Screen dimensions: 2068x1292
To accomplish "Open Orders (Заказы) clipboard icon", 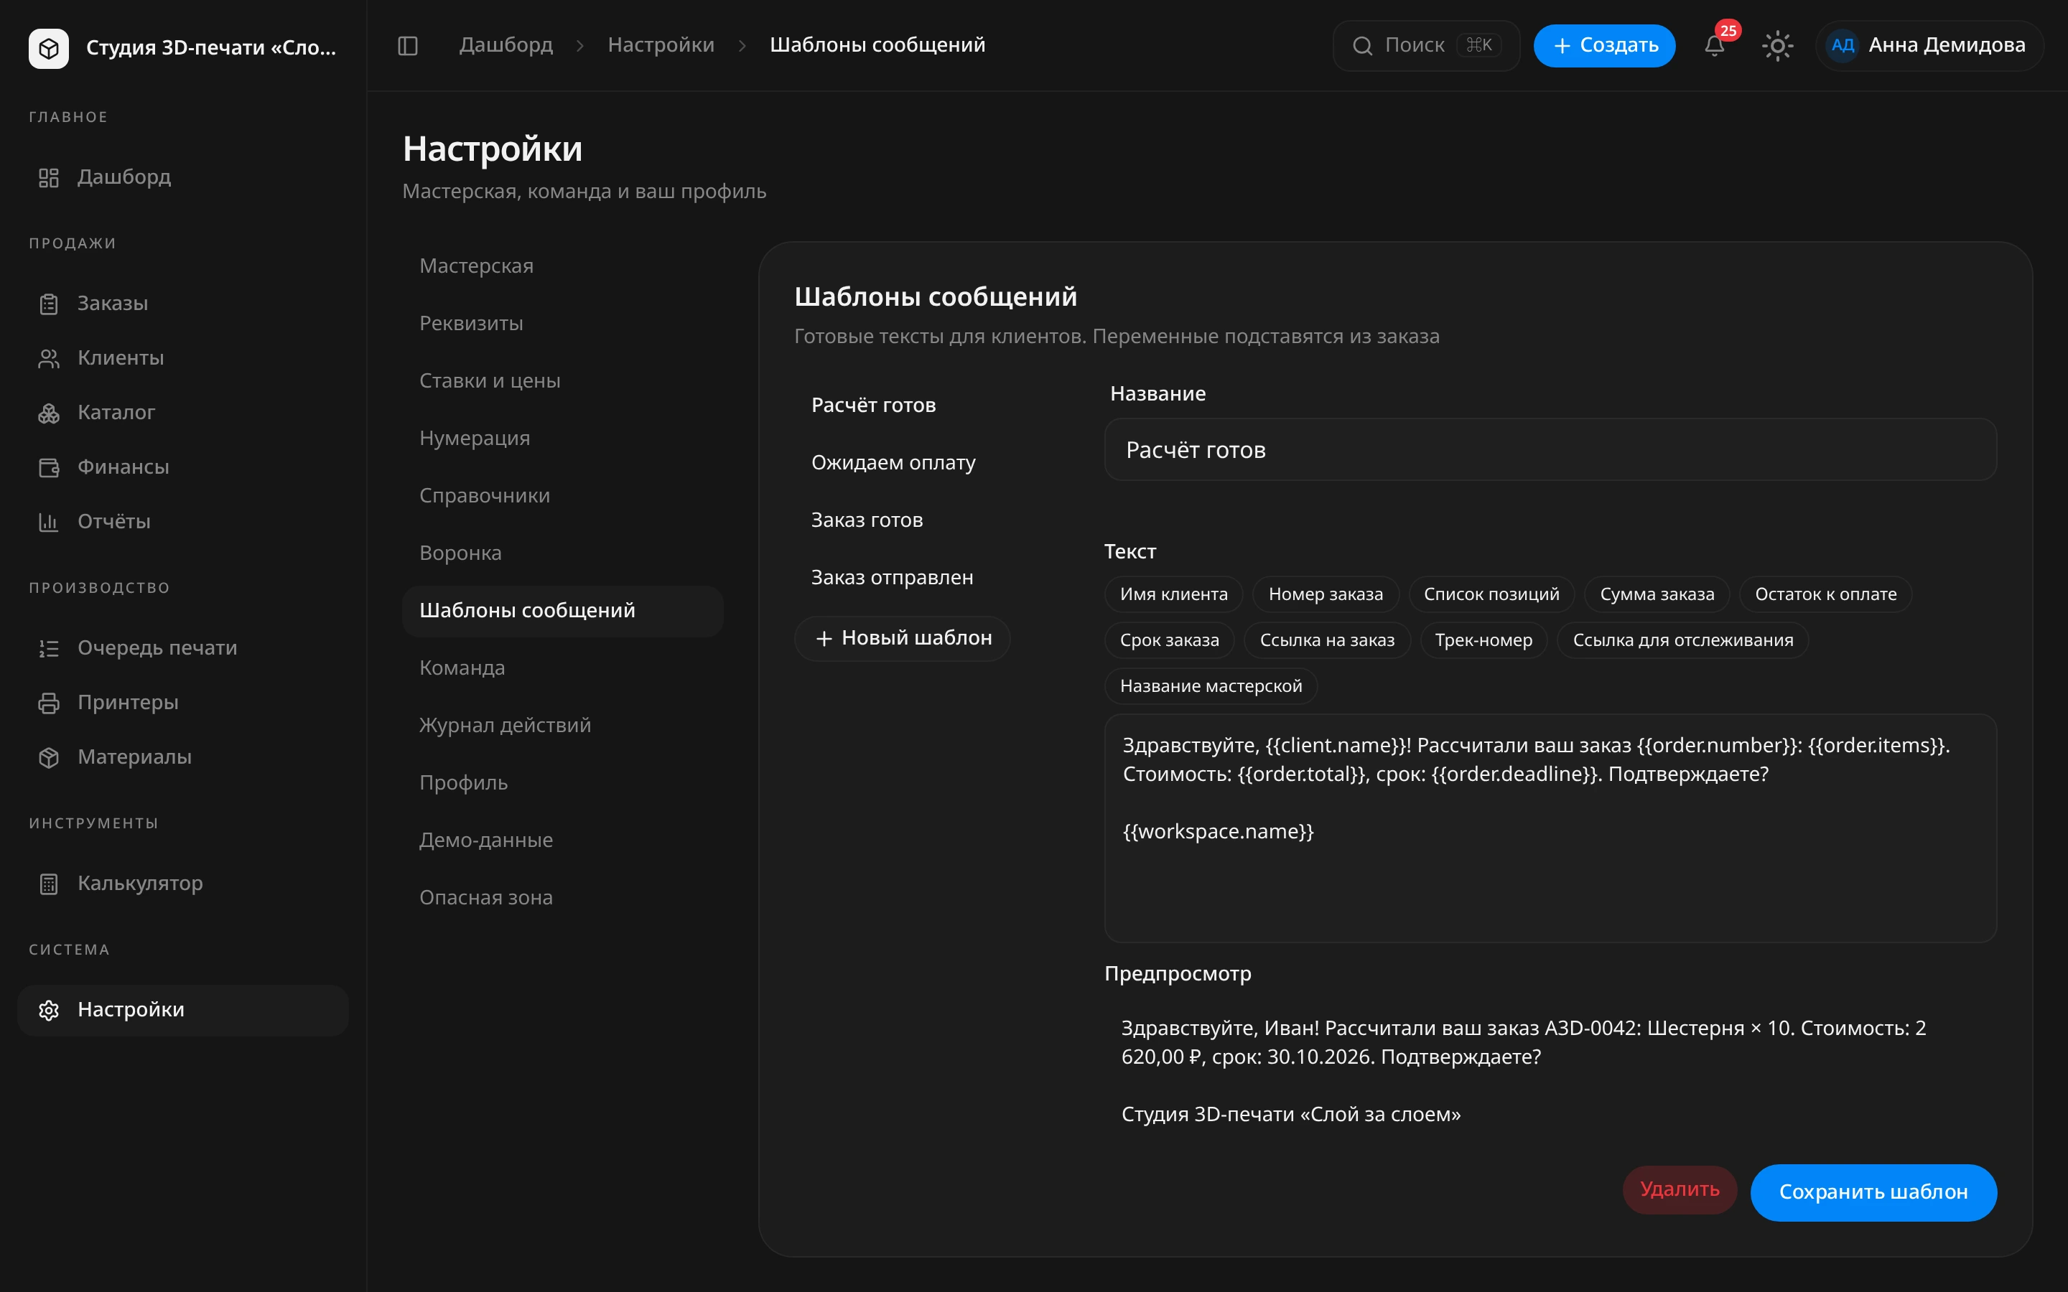I will 49,304.
